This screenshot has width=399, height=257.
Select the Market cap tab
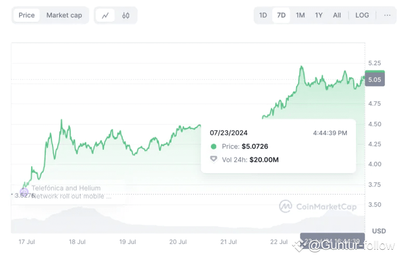(x=64, y=15)
